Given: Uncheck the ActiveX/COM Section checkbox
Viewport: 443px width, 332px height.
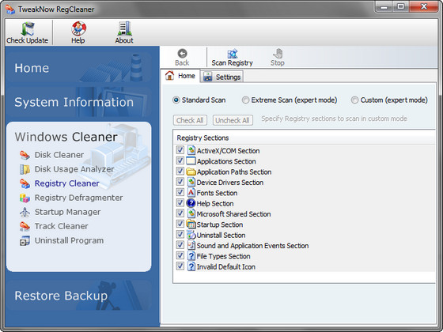Looking at the screenshot, I should (x=180, y=150).
